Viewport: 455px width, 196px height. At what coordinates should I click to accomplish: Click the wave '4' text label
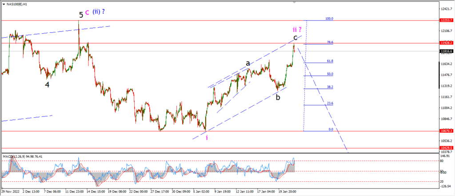click(47, 85)
